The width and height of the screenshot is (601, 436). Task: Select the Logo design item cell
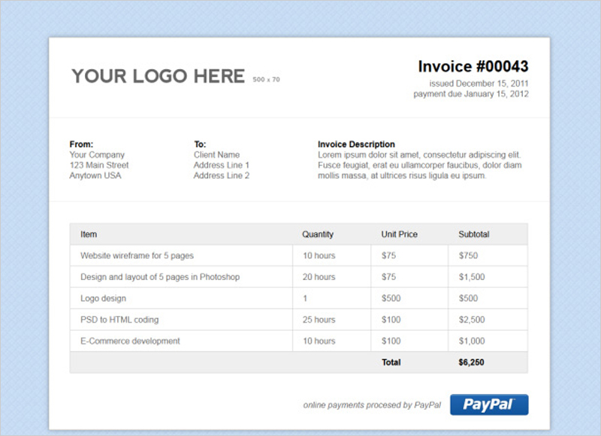tap(103, 299)
